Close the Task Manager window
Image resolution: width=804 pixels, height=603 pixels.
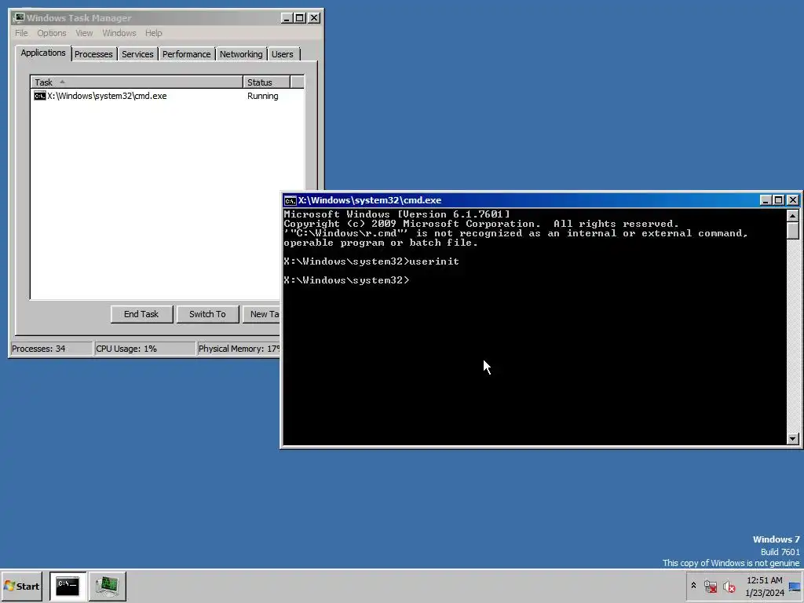coord(314,18)
